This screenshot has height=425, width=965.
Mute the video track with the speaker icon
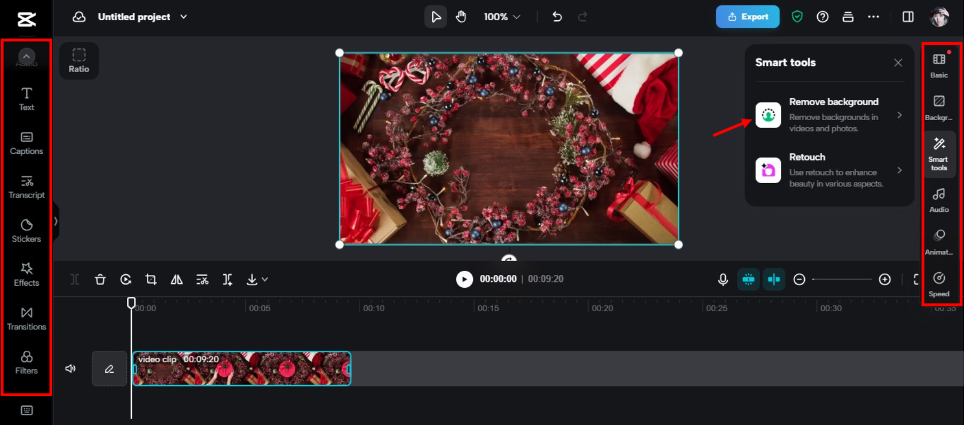click(70, 368)
